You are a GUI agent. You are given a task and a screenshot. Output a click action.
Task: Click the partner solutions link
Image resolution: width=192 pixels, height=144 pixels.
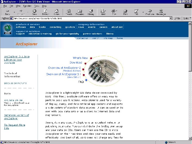(x=93, y=34)
